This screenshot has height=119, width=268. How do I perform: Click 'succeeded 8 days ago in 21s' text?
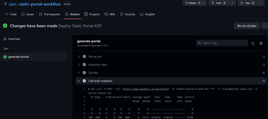pyautogui.click(x=92, y=45)
